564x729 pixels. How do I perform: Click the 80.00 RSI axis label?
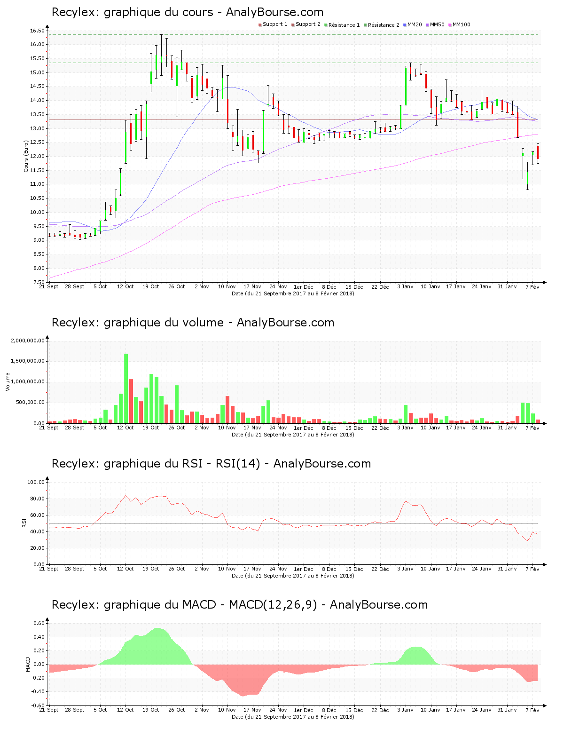coord(37,499)
